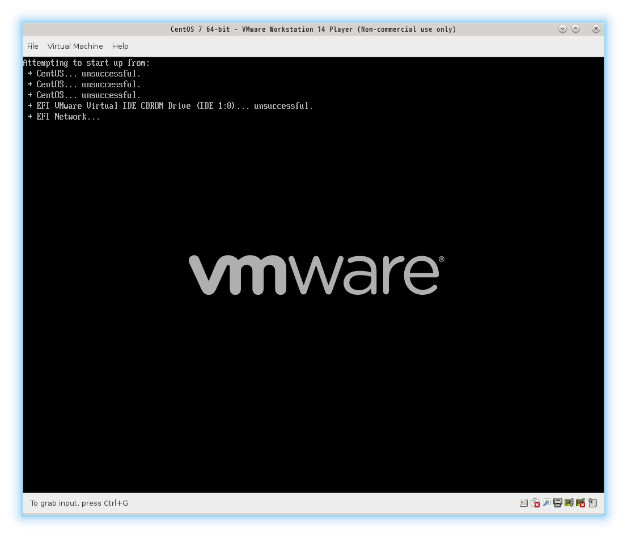Screen dimensions: 627x538
Task: Click the disconnected CD/DVD drive icon
Action: [x=535, y=503]
